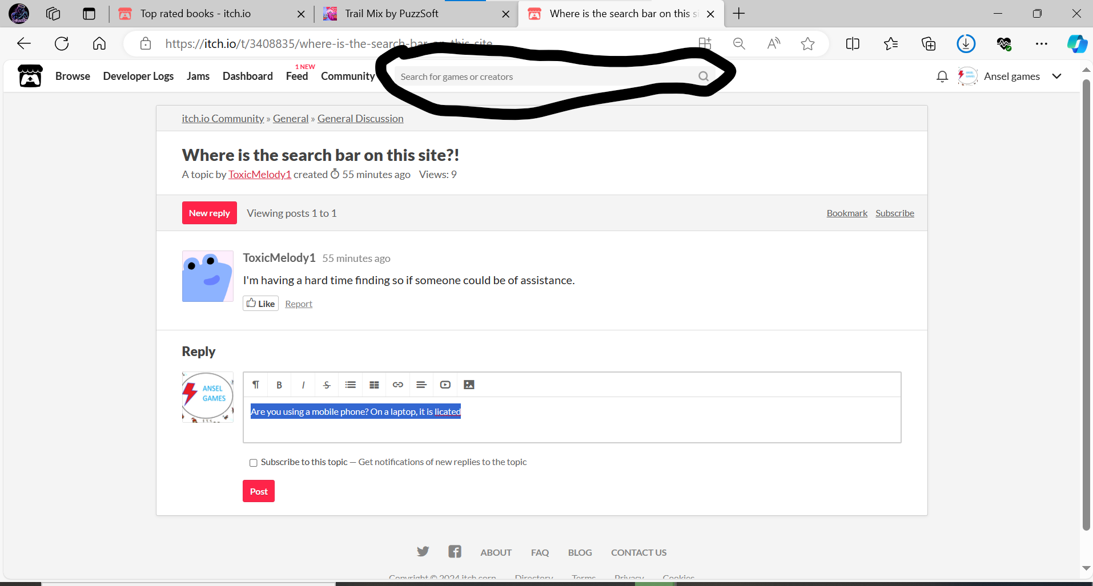Open ToxicMelody1's profile link in topic header
Image resolution: width=1093 pixels, height=586 pixels.
(260, 175)
